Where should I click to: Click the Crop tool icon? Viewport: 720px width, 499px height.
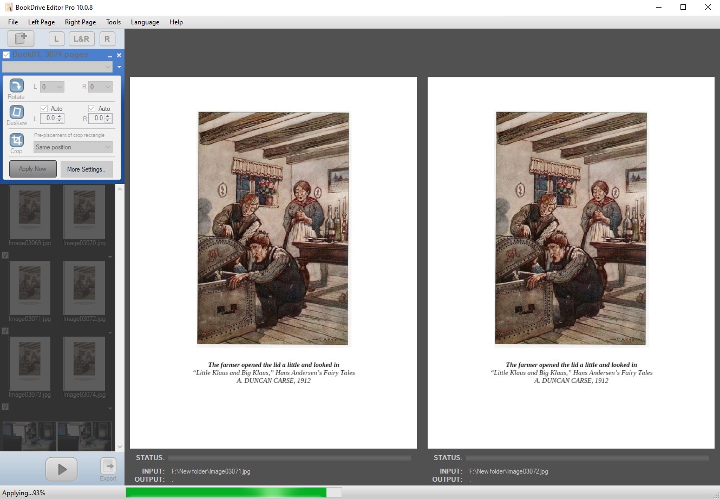[17, 140]
